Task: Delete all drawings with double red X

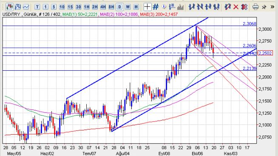Action: point(244,7)
